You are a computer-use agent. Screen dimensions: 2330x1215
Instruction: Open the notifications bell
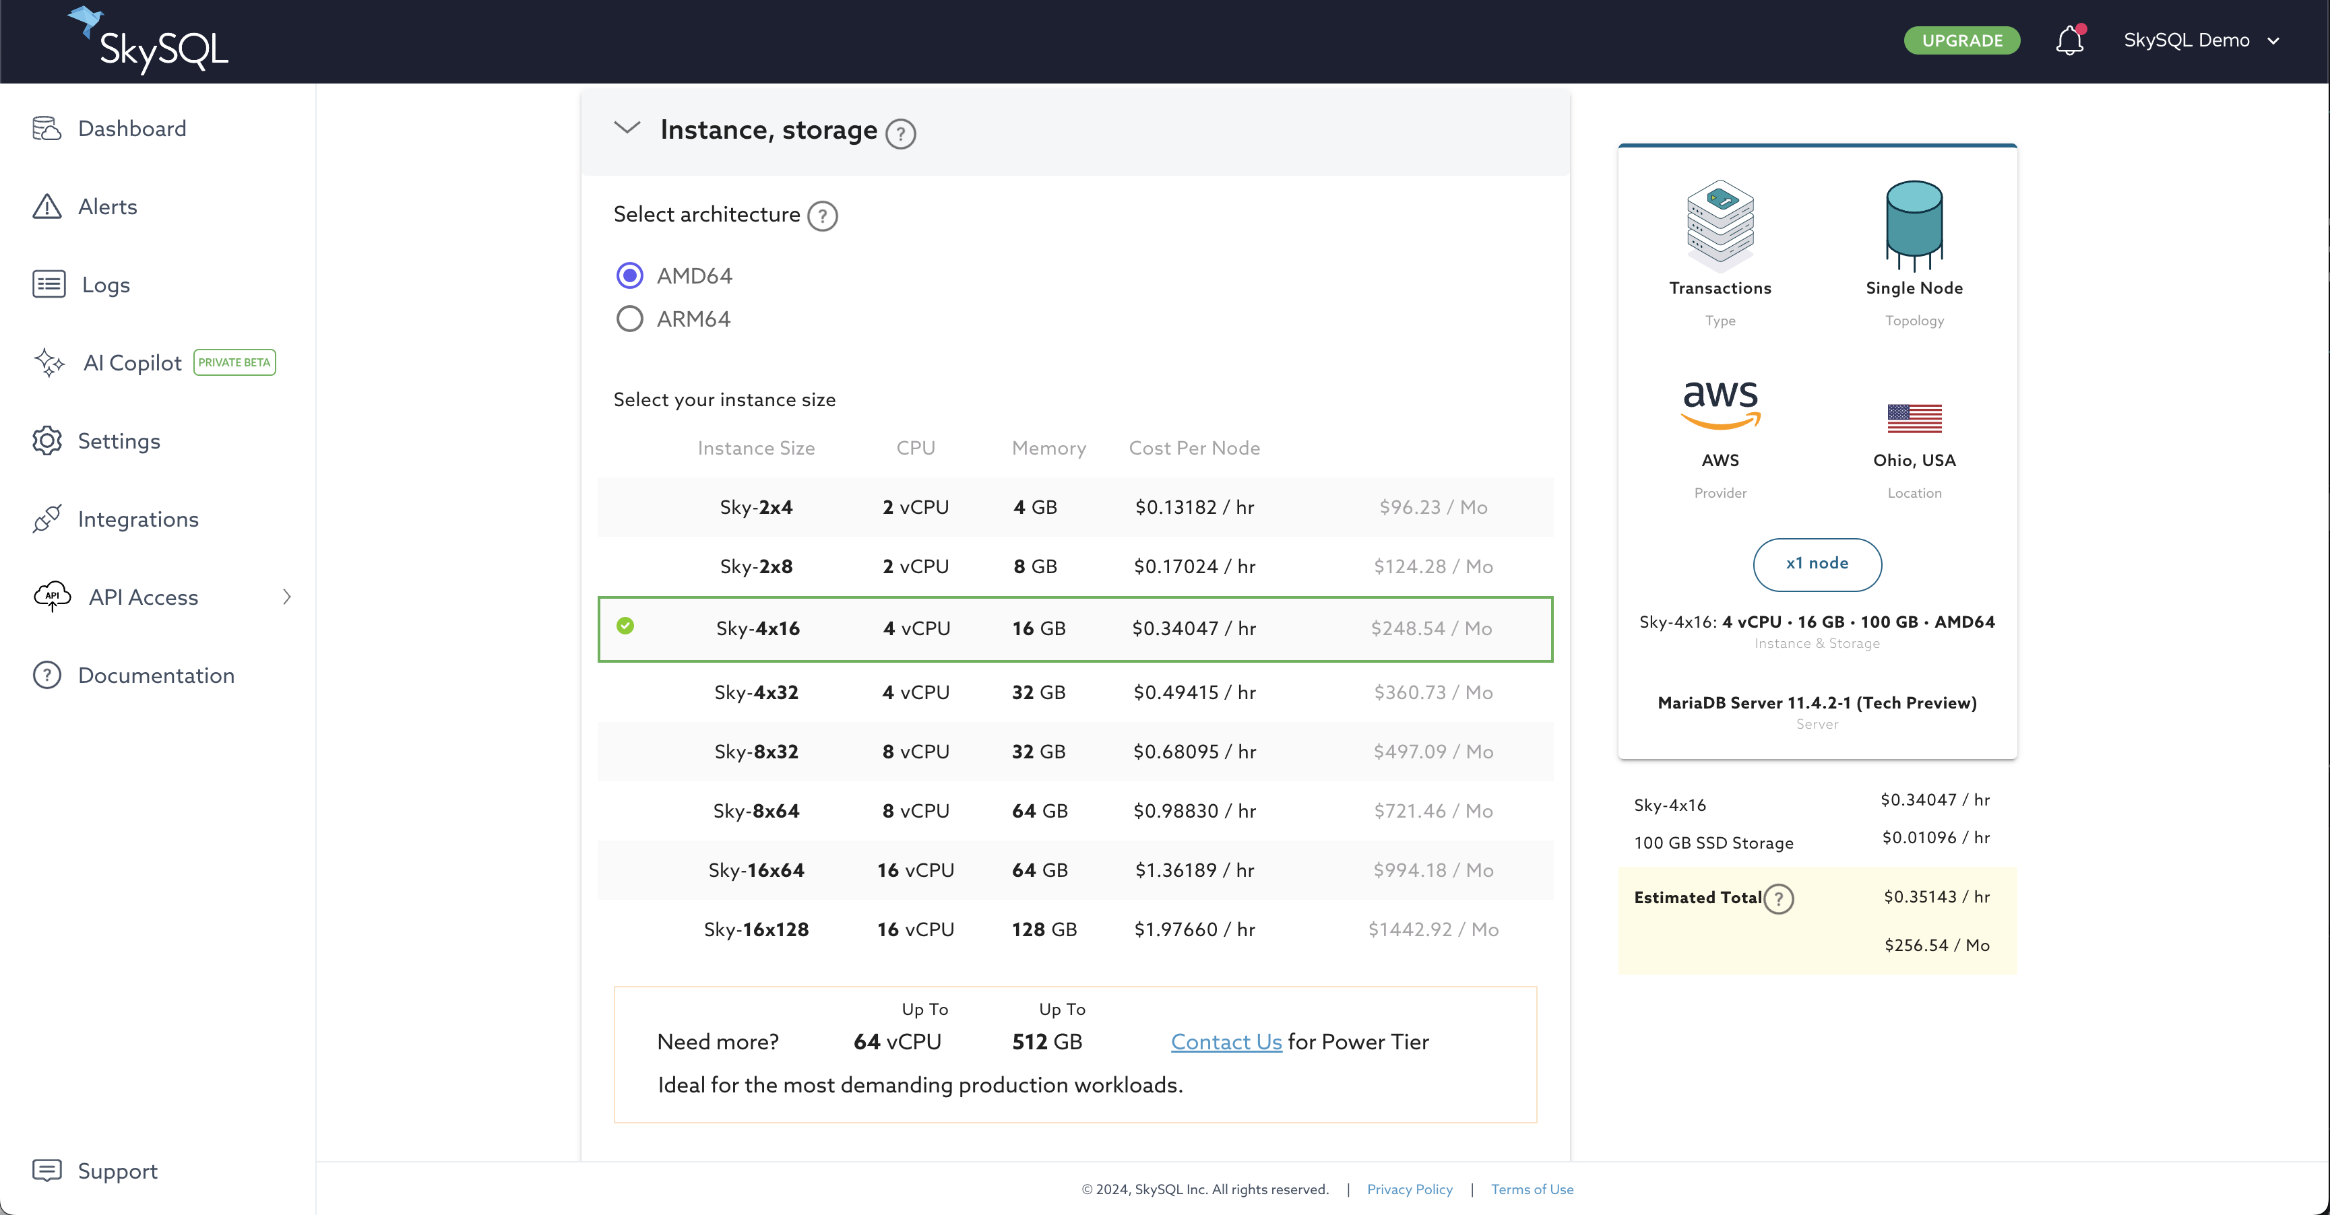click(x=2069, y=40)
